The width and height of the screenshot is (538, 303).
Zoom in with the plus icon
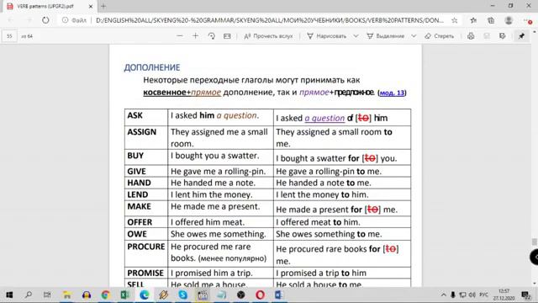pos(195,36)
